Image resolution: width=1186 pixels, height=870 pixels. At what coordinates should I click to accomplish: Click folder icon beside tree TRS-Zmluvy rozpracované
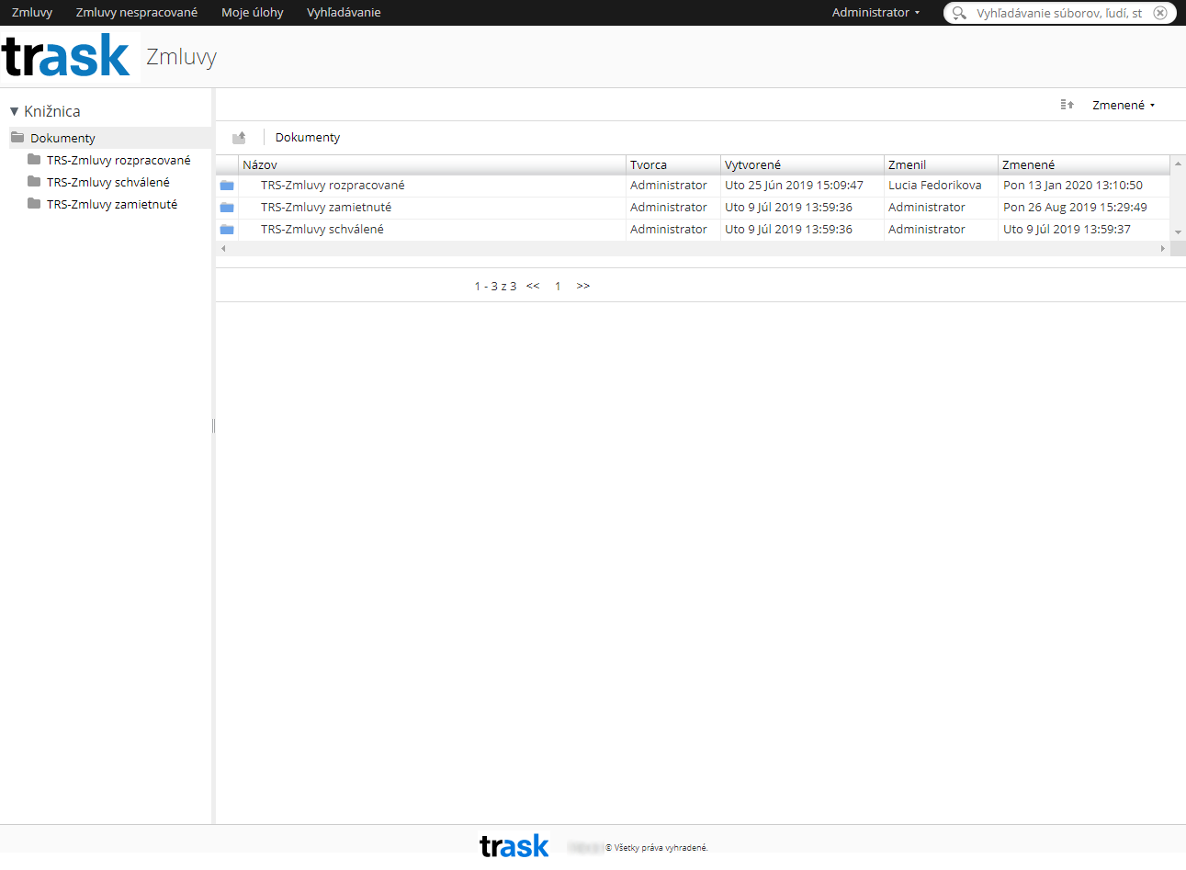34,159
